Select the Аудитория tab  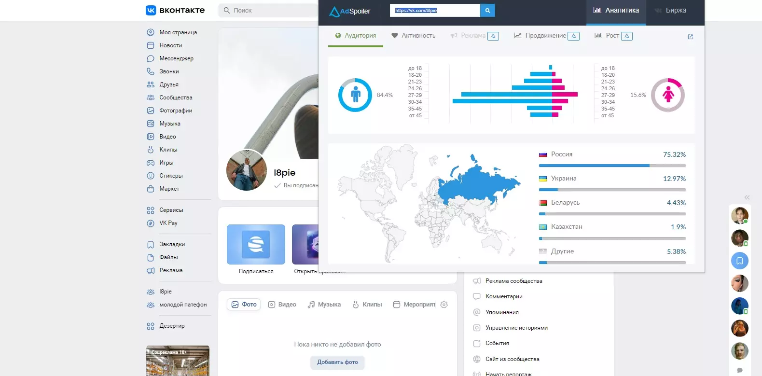(355, 36)
